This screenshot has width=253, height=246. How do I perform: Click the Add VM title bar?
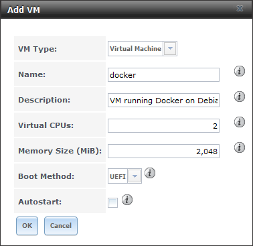coord(126,9)
